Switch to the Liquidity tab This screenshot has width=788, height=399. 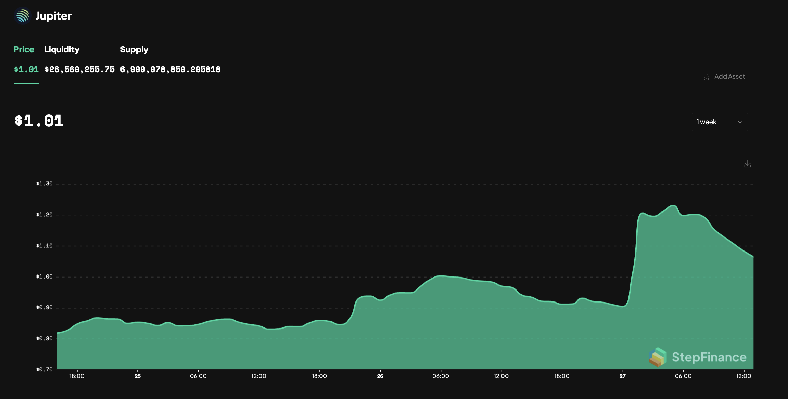click(62, 50)
